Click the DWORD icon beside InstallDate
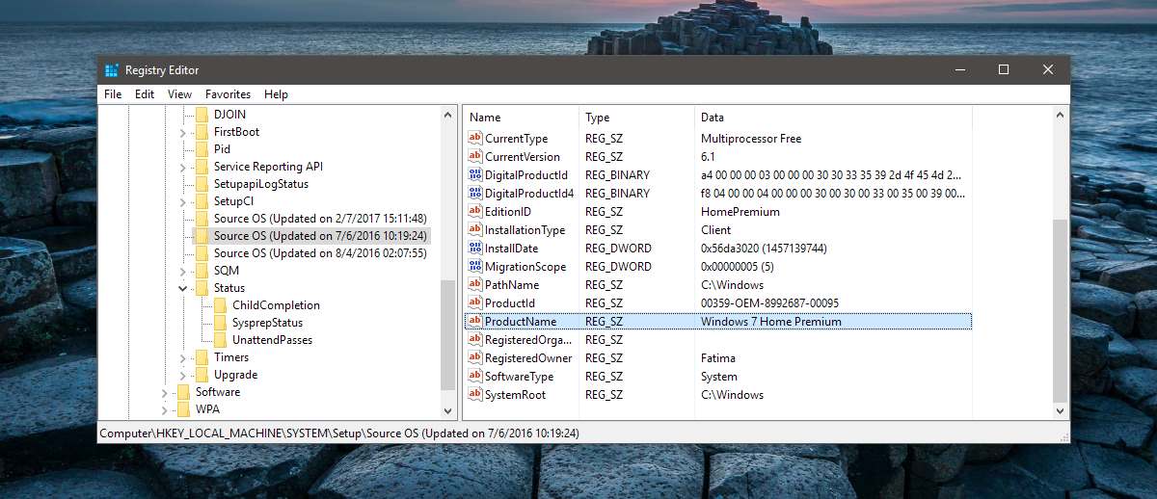The image size is (1157, 499). pyautogui.click(x=474, y=249)
